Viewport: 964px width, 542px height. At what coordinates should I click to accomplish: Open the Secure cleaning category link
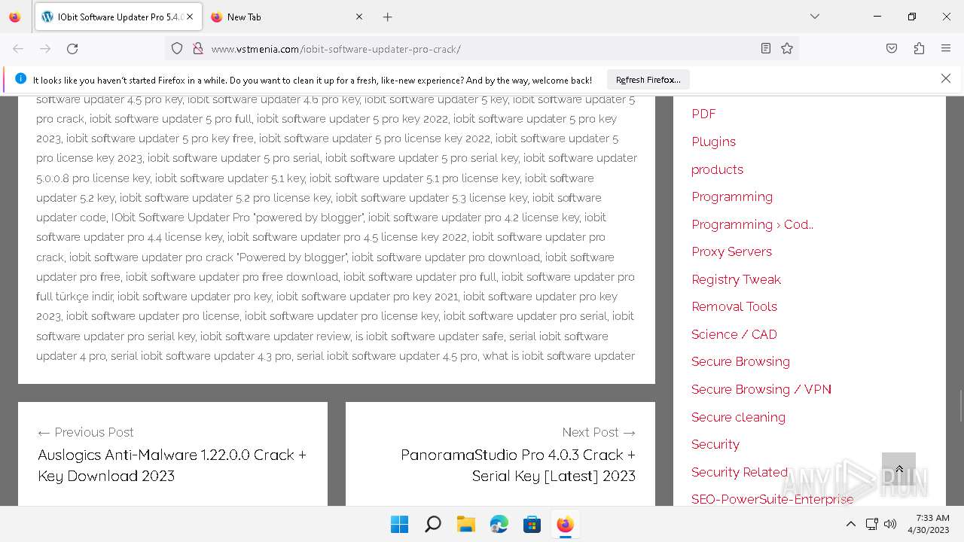[738, 417]
